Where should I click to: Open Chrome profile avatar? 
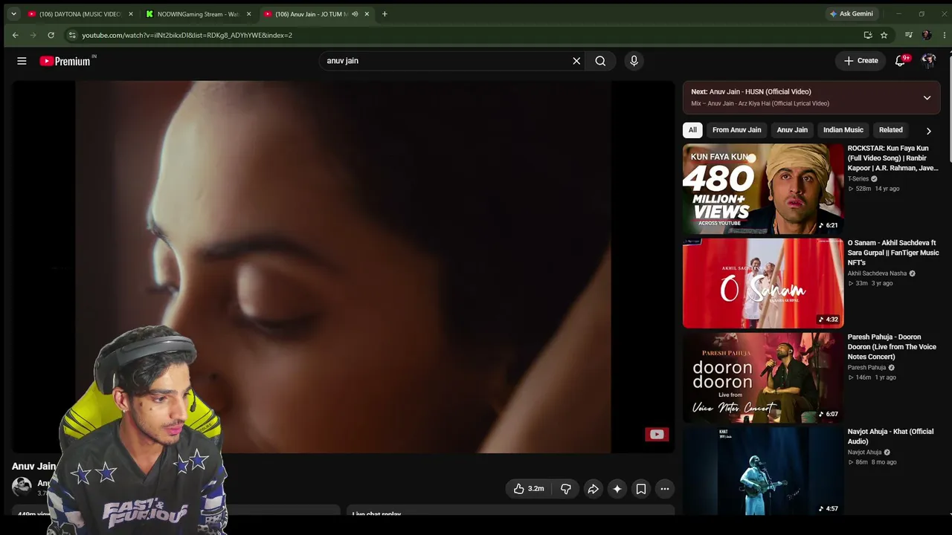926,35
